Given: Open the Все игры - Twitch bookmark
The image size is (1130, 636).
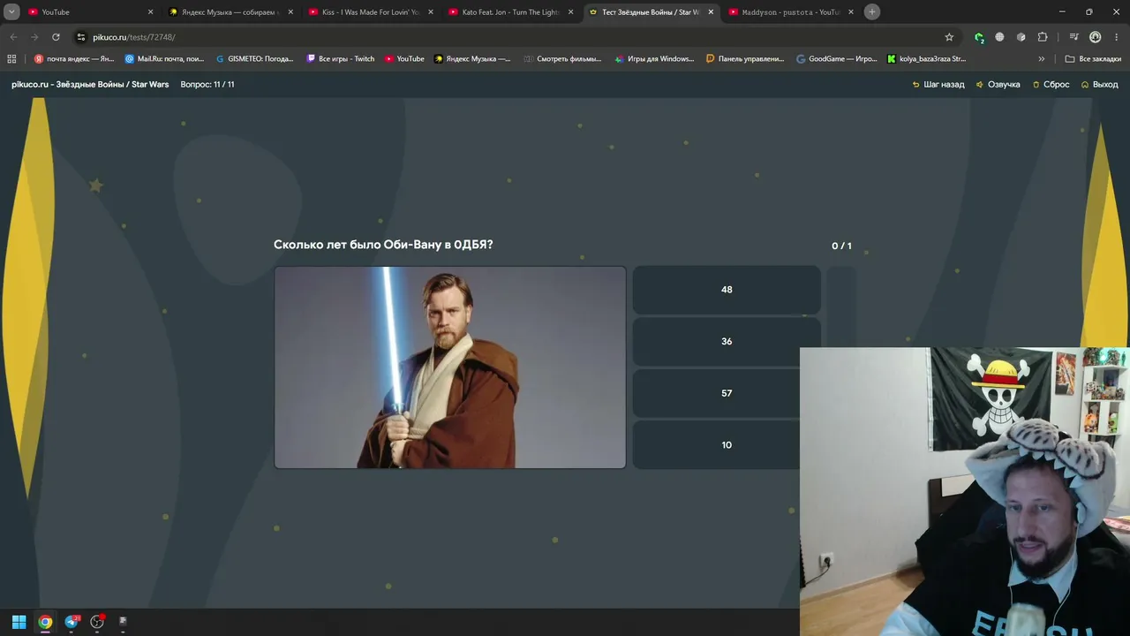Looking at the screenshot, I should tap(341, 59).
